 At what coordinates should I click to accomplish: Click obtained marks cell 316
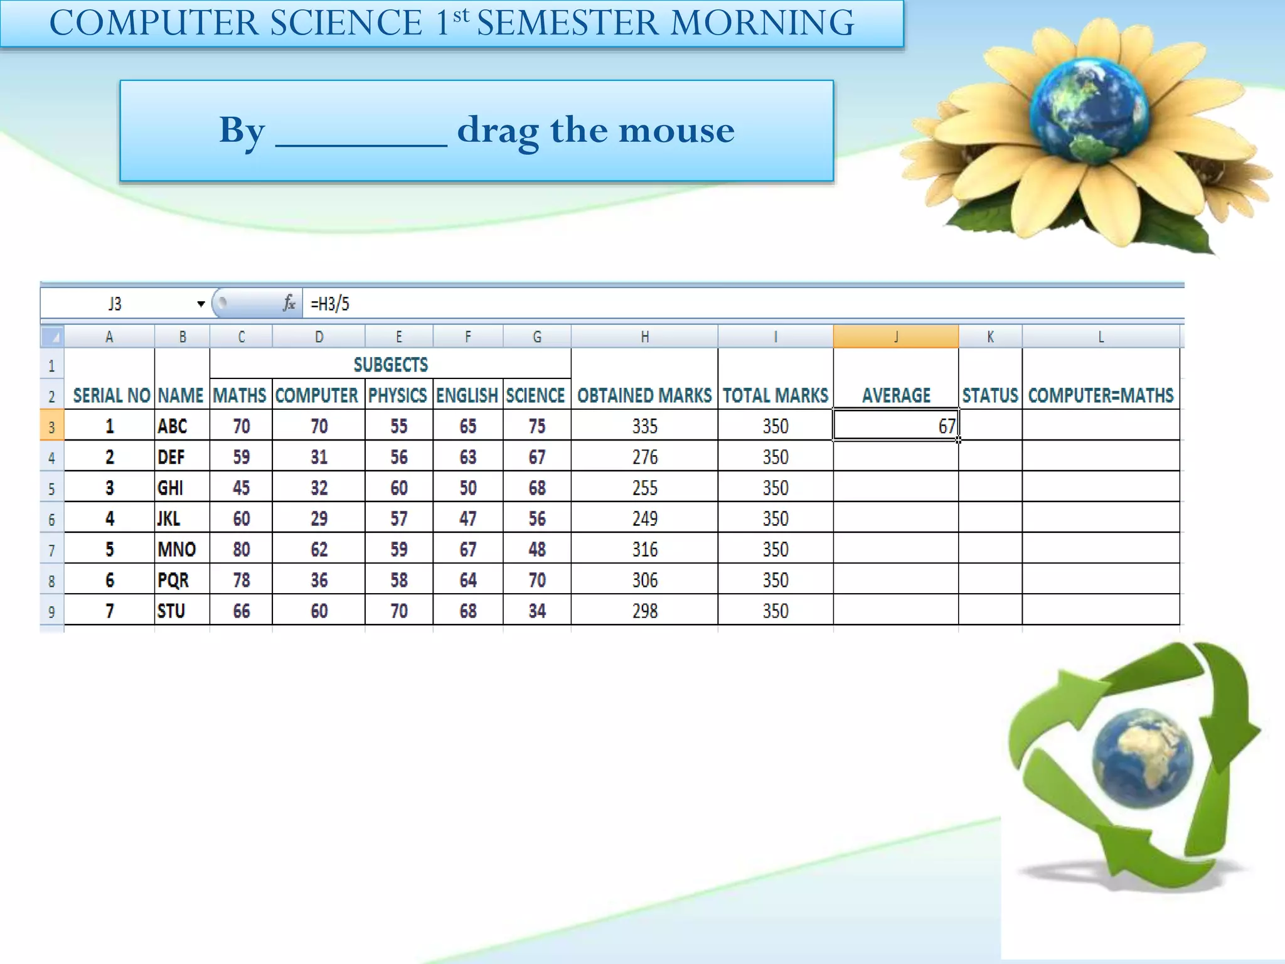click(x=644, y=549)
